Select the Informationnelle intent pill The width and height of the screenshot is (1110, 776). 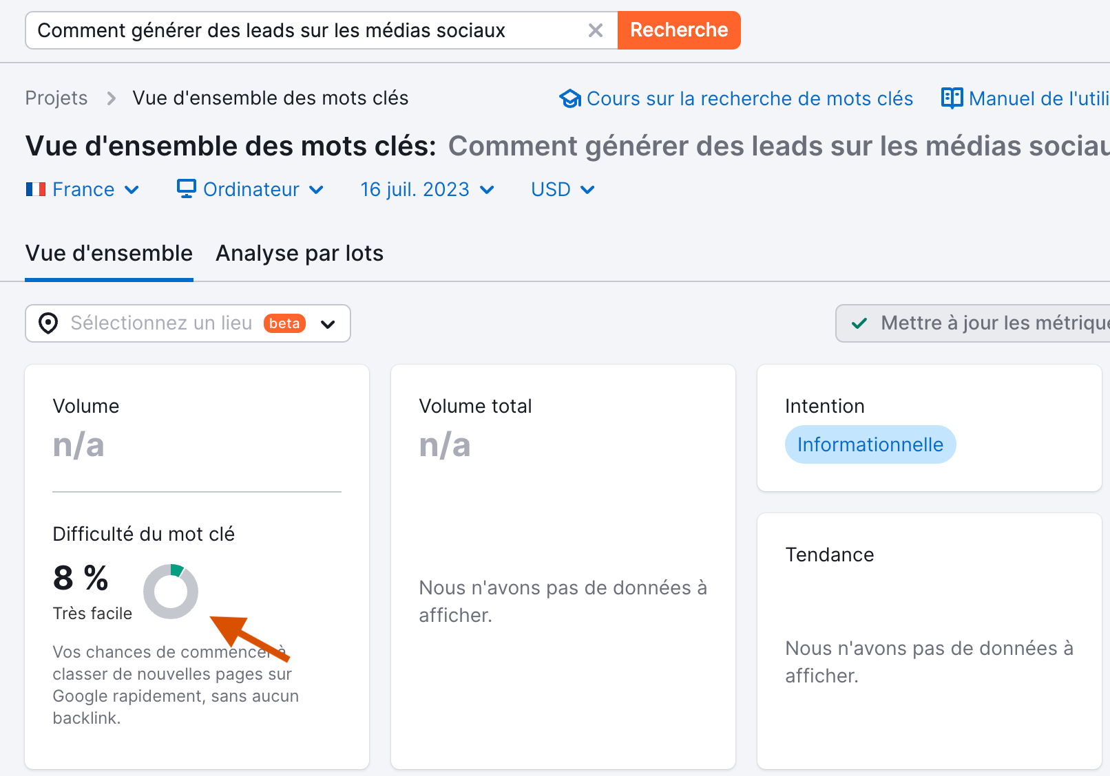tap(870, 444)
